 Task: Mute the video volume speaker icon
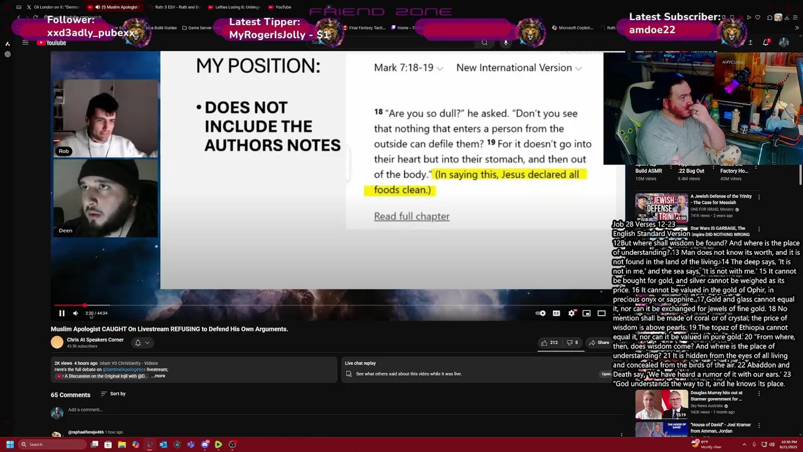(x=75, y=313)
